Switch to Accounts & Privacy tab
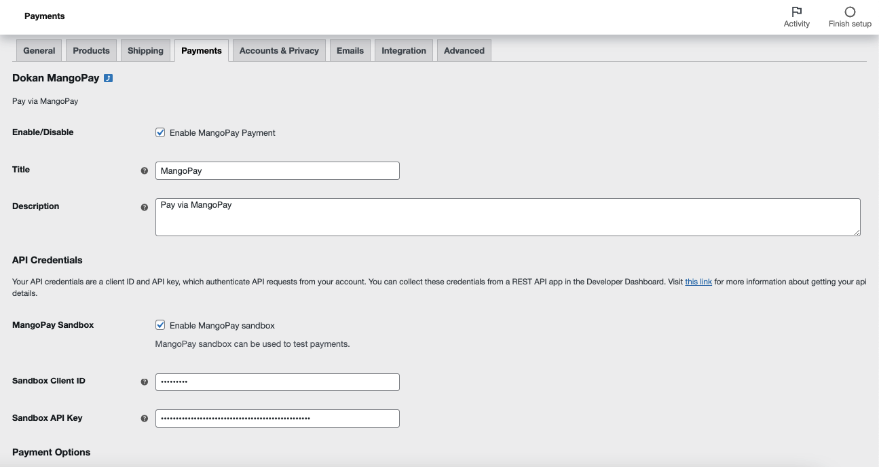879x467 pixels. 278,50
